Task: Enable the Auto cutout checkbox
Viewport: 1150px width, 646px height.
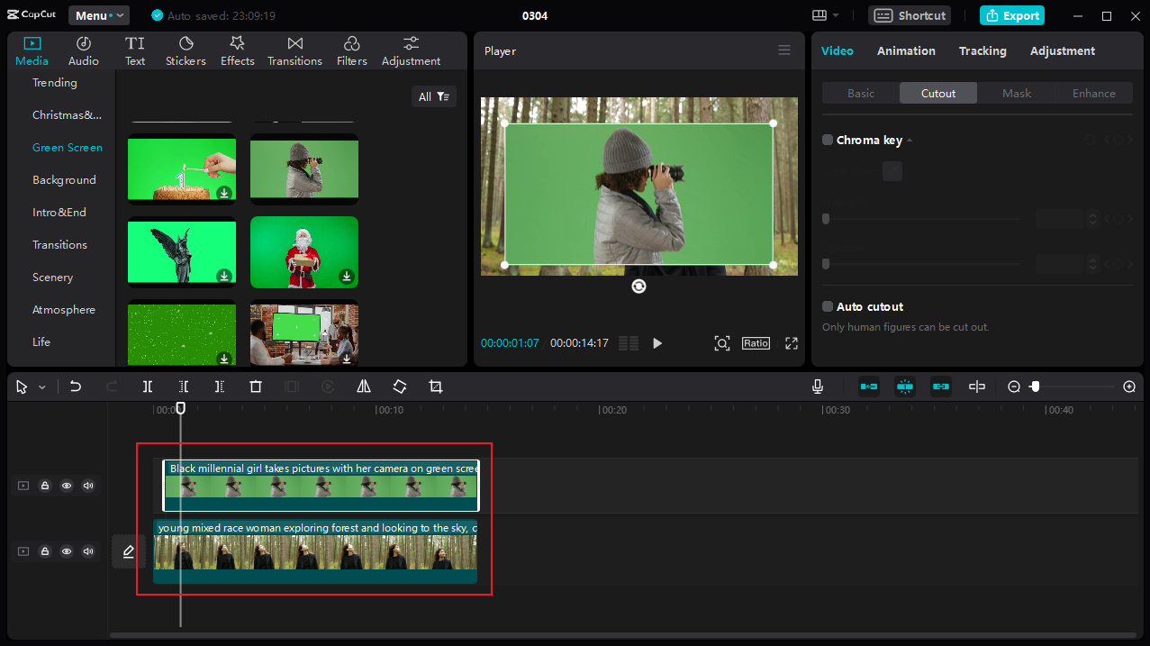Action: tap(828, 306)
